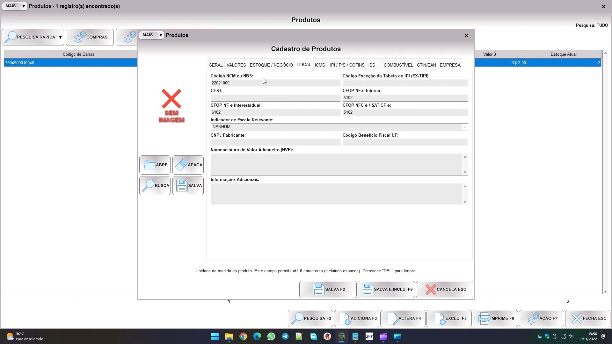The width and height of the screenshot is (612, 344).
Task: Click the ABRE folder icon button
Action: pyautogui.click(x=155, y=165)
